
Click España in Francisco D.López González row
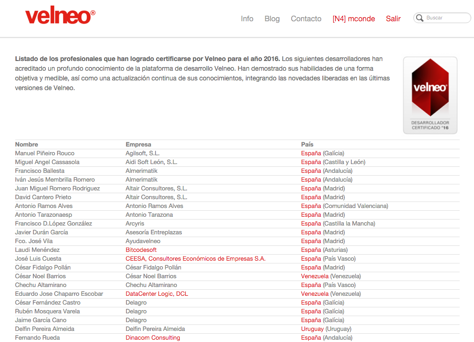click(311, 224)
